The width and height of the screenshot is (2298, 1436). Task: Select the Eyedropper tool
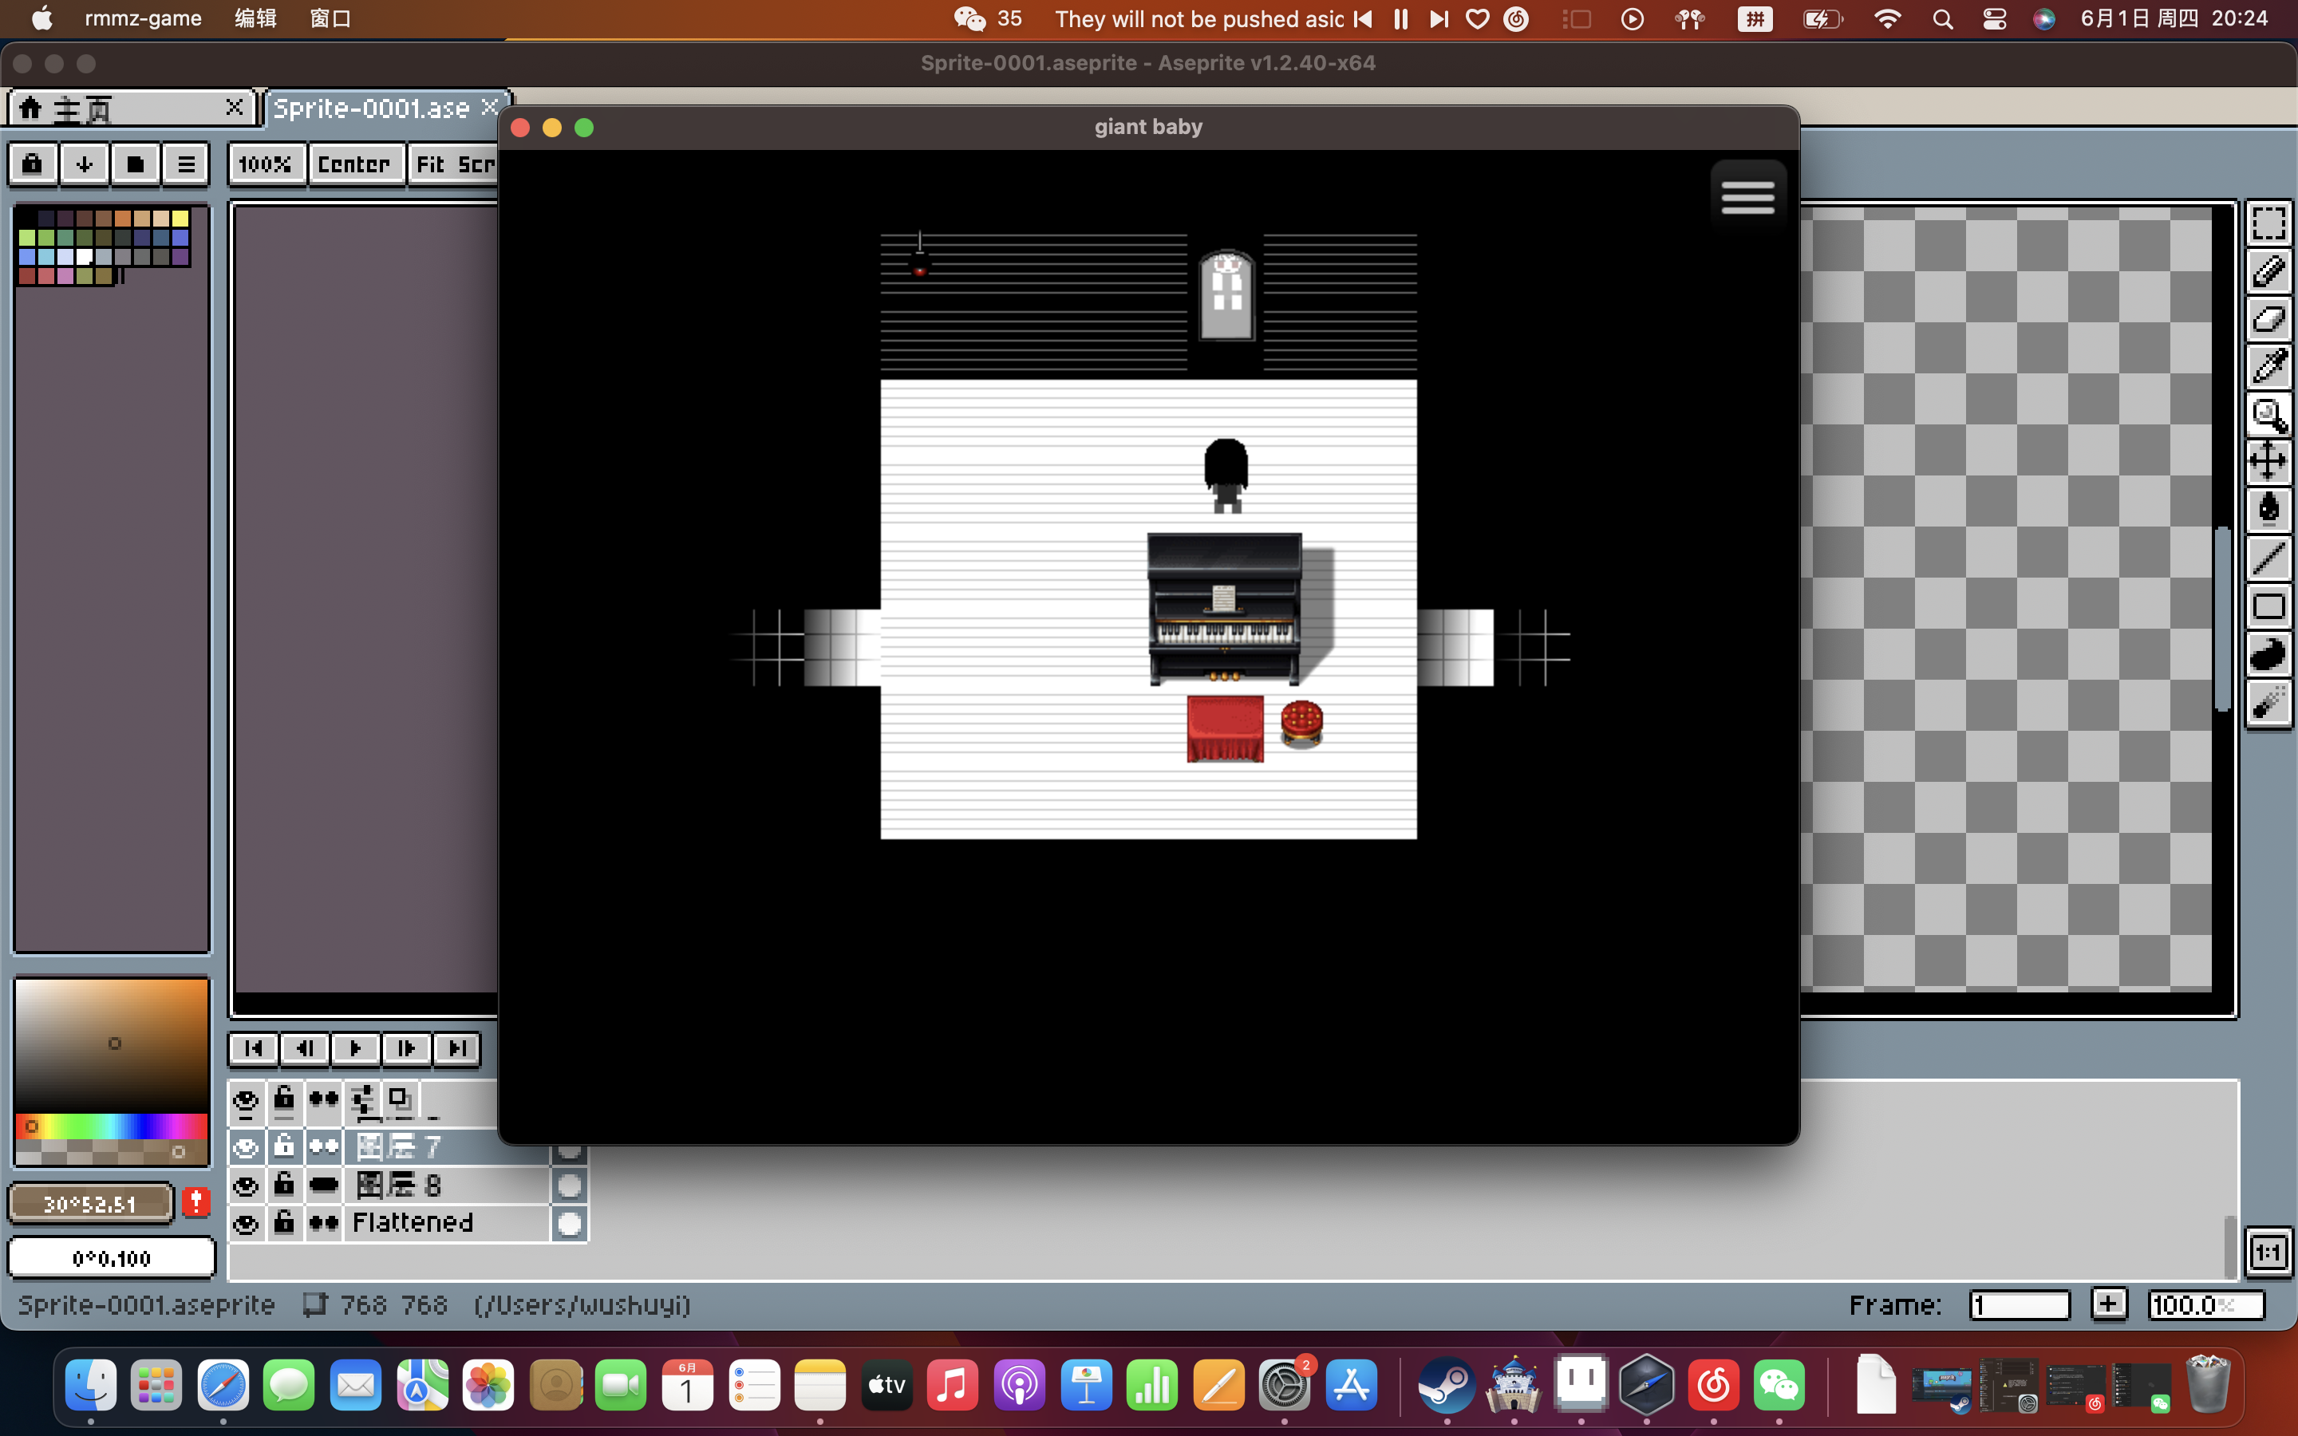click(2268, 367)
